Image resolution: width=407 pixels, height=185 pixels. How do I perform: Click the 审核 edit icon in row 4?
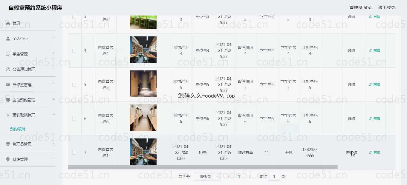point(371,50)
